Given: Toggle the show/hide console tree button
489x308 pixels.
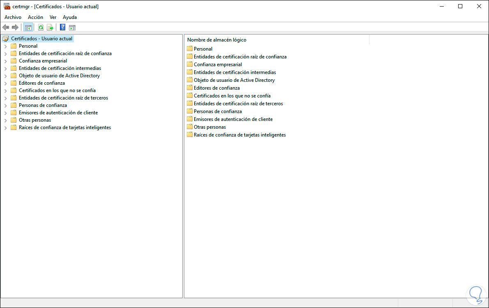Looking at the screenshot, I should [28, 28].
